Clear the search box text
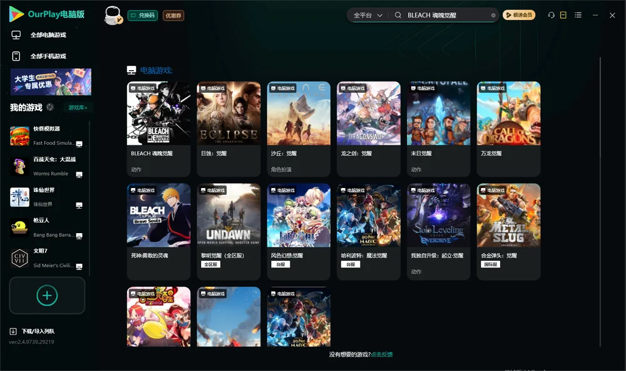 pyautogui.click(x=493, y=16)
